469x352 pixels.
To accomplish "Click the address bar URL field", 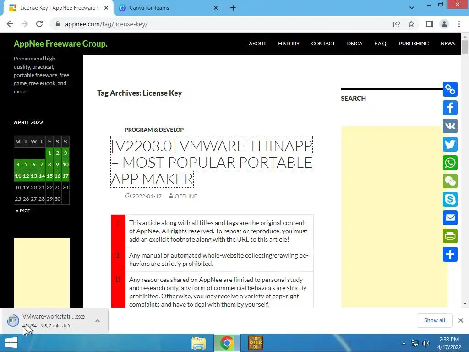I will coord(221,24).
